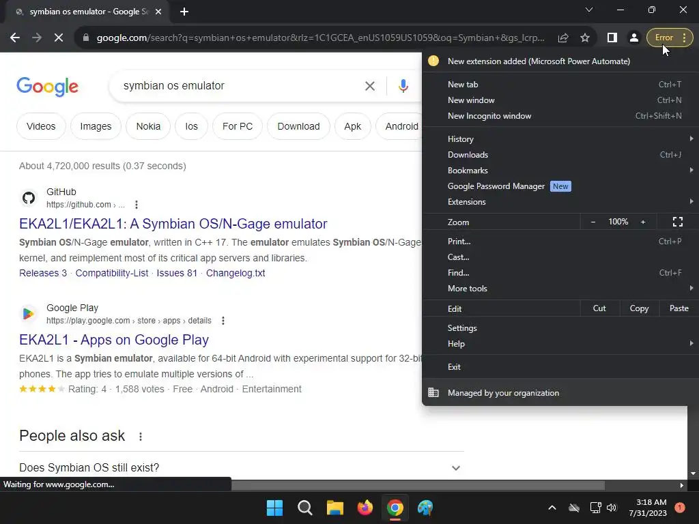Stop loading the page
Viewport: 699px width, 524px height.
pos(59,38)
